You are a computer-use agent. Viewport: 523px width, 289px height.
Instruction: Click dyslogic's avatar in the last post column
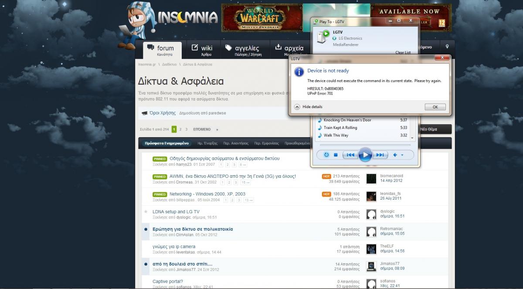(371, 214)
